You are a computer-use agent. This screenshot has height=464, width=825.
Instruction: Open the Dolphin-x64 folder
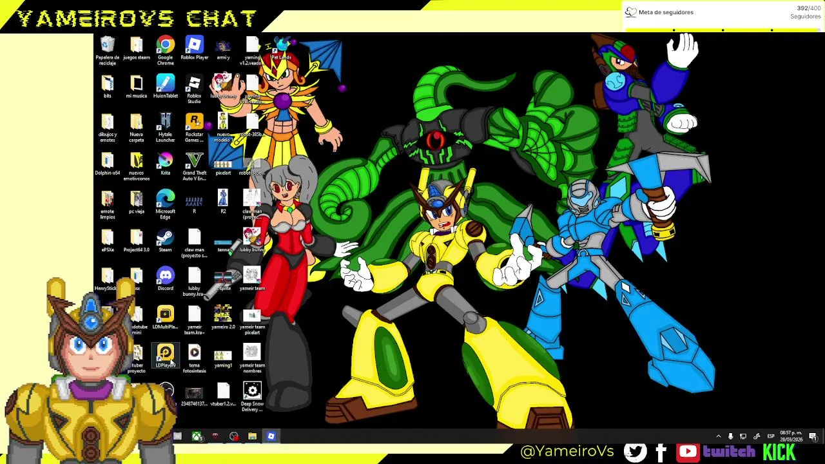(108, 164)
